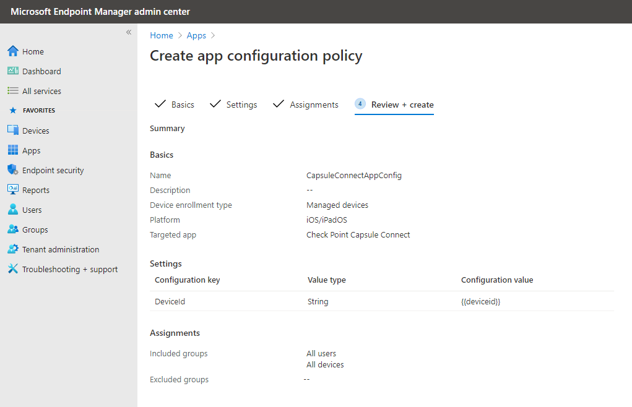Image resolution: width=632 pixels, height=407 pixels.
Task: Click the Users person icon
Action: coord(13,209)
